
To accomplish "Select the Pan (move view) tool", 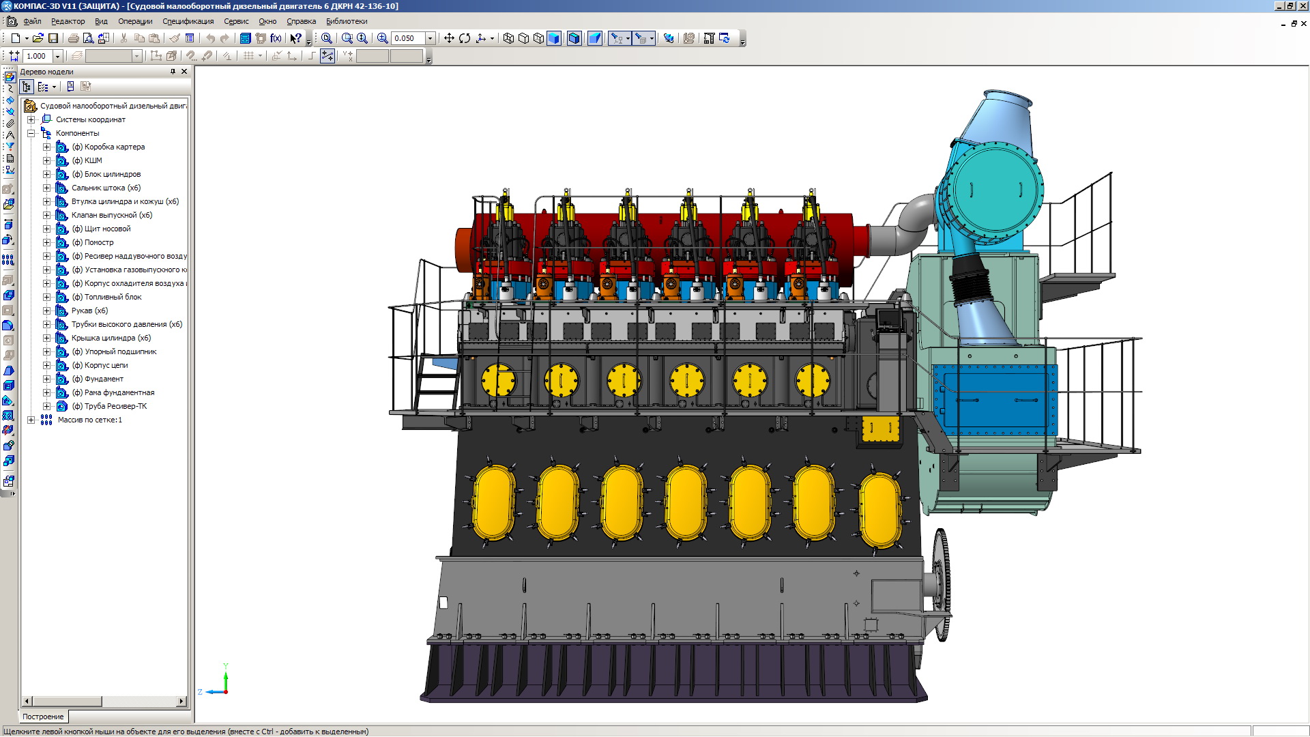I will pos(449,38).
